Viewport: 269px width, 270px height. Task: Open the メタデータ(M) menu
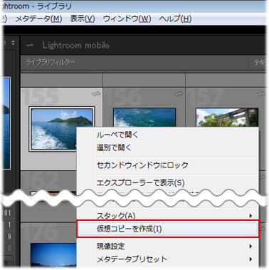pos(38,19)
